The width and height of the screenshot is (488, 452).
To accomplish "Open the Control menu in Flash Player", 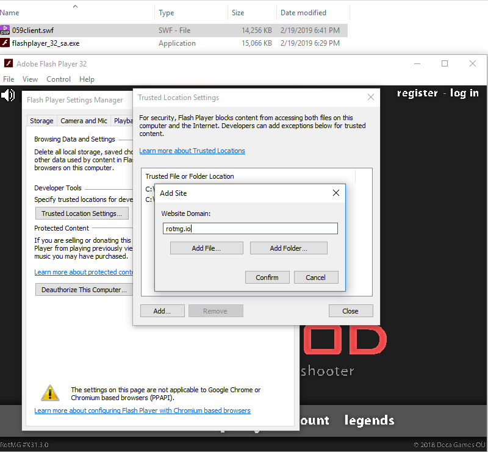I will [59, 79].
